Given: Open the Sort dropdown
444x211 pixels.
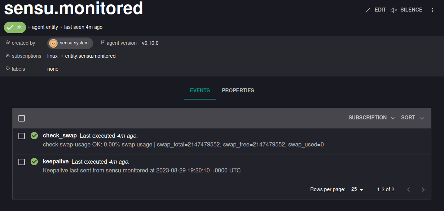Looking at the screenshot, I should point(412,118).
